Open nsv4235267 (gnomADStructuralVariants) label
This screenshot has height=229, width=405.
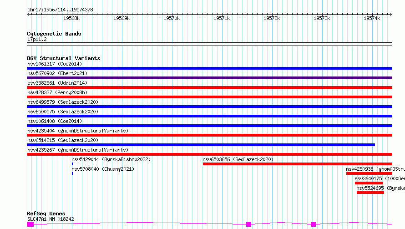pos(78,150)
